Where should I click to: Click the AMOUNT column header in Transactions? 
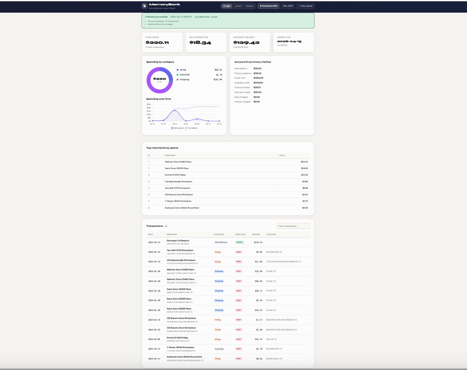tap(256, 235)
